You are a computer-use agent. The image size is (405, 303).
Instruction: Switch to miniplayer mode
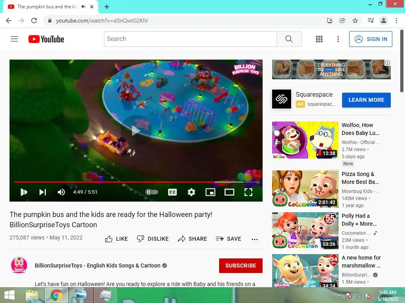[x=210, y=192]
